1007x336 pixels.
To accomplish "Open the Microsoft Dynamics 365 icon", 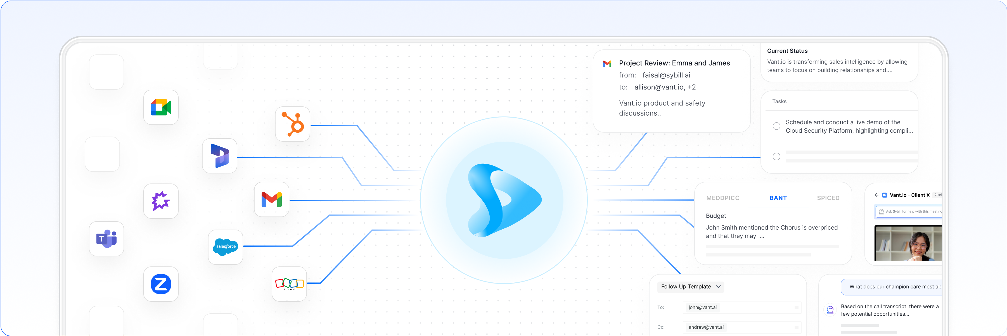I will coord(220,156).
